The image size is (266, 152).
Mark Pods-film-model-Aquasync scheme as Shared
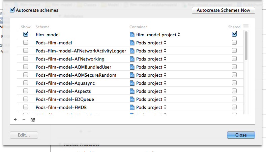[234, 83]
